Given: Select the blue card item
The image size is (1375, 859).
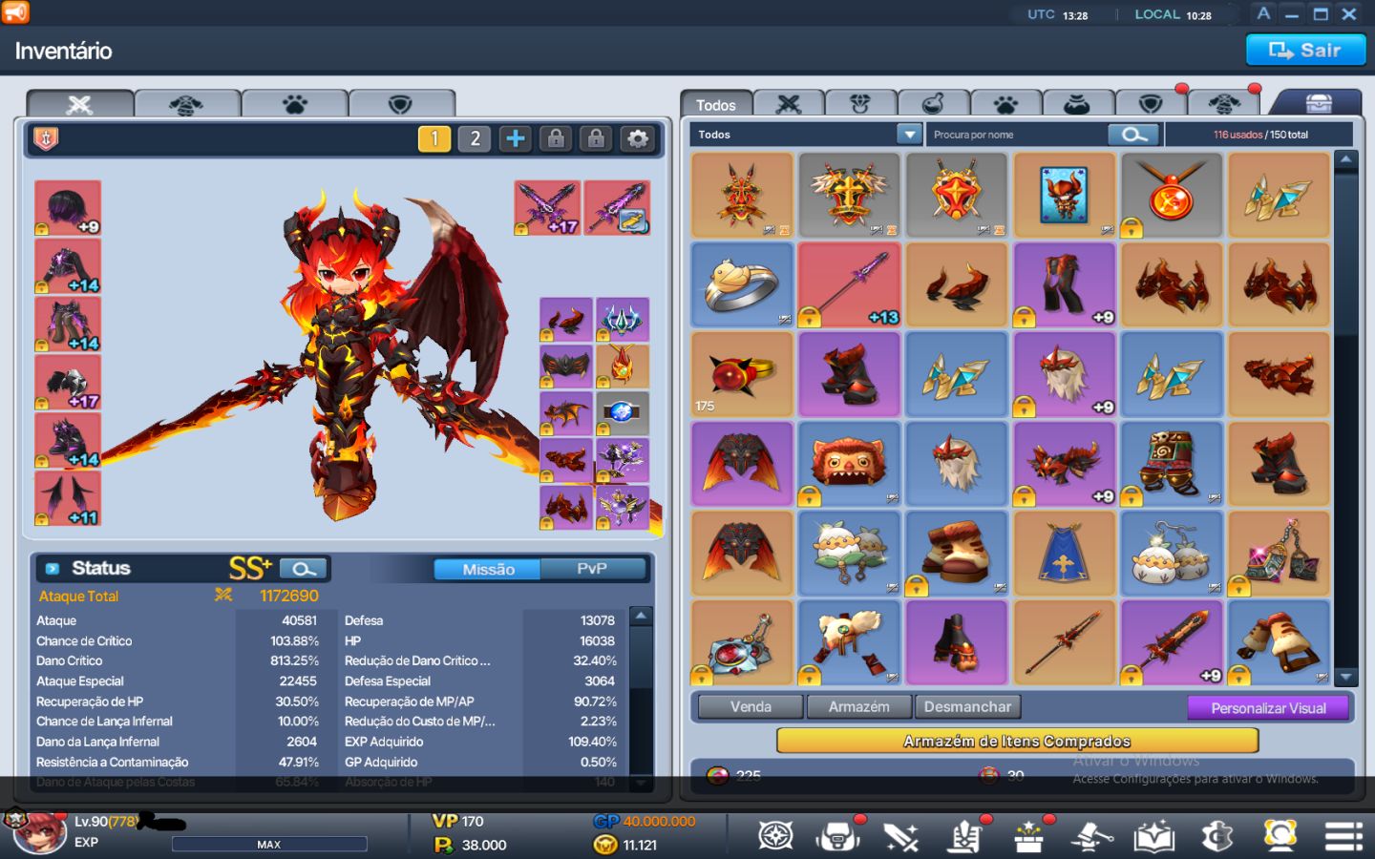Looking at the screenshot, I should tap(1064, 195).
